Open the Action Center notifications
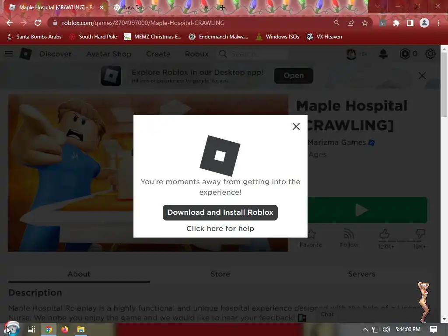The height and width of the screenshot is (336, 448). pos(434,329)
